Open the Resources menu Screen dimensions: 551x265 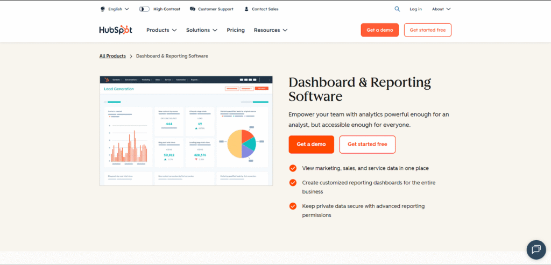point(271,30)
